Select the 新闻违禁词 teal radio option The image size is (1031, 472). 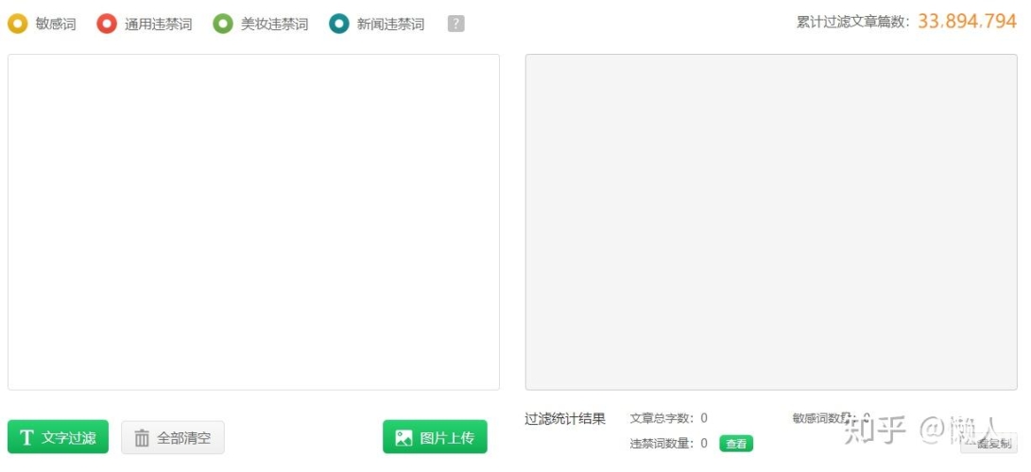(339, 25)
